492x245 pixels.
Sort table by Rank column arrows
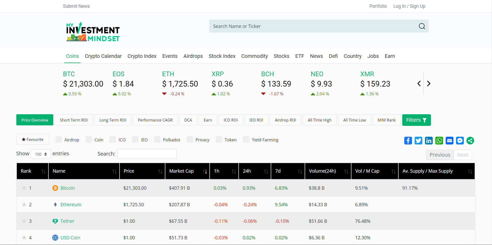click(x=43, y=171)
